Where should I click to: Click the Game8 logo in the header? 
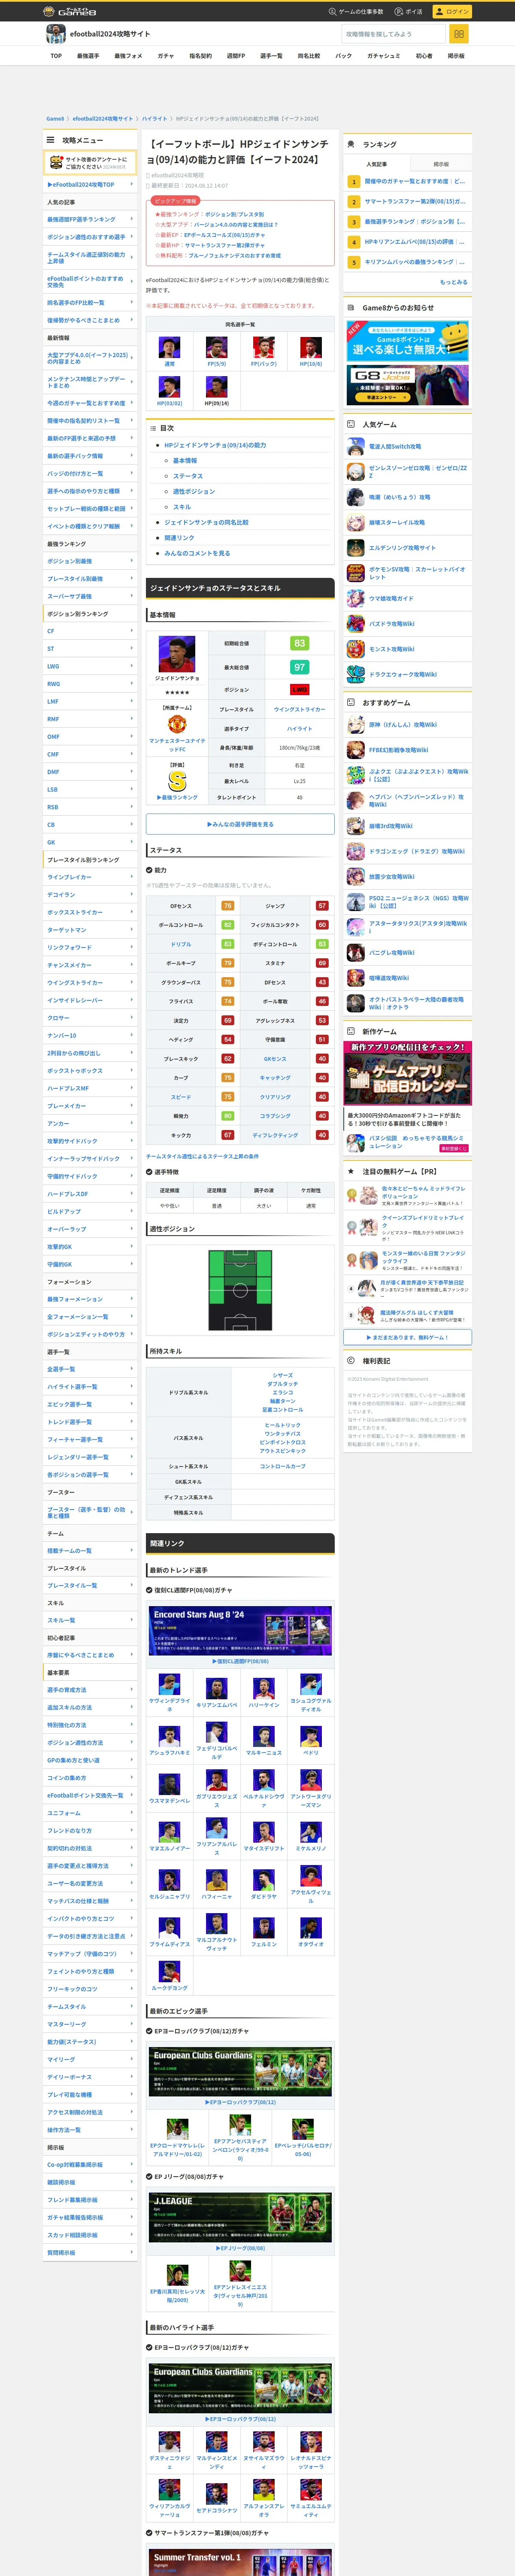[x=70, y=11]
